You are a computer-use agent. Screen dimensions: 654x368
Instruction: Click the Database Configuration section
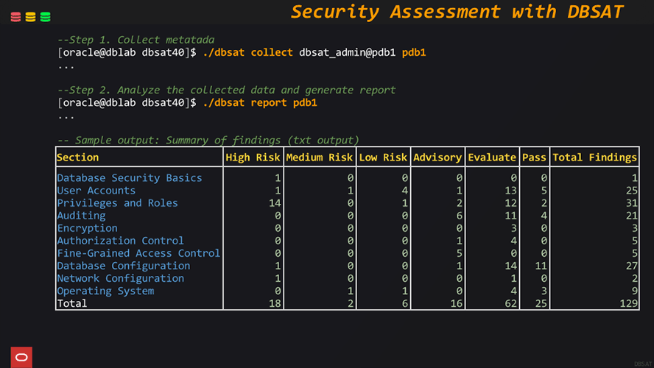click(x=123, y=266)
